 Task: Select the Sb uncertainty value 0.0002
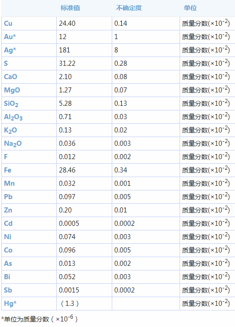tap(125, 290)
